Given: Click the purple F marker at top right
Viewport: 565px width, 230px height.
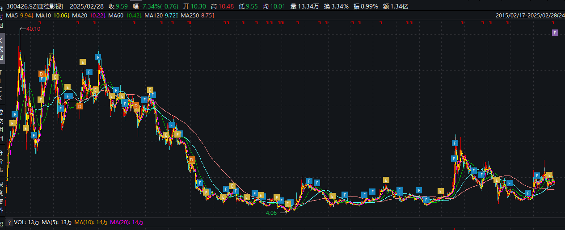Looking at the screenshot, I should (x=555, y=33).
